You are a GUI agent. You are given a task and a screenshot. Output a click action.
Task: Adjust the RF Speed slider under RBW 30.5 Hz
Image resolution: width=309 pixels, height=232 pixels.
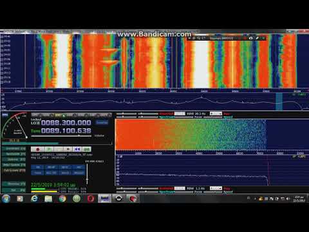(213, 117)
